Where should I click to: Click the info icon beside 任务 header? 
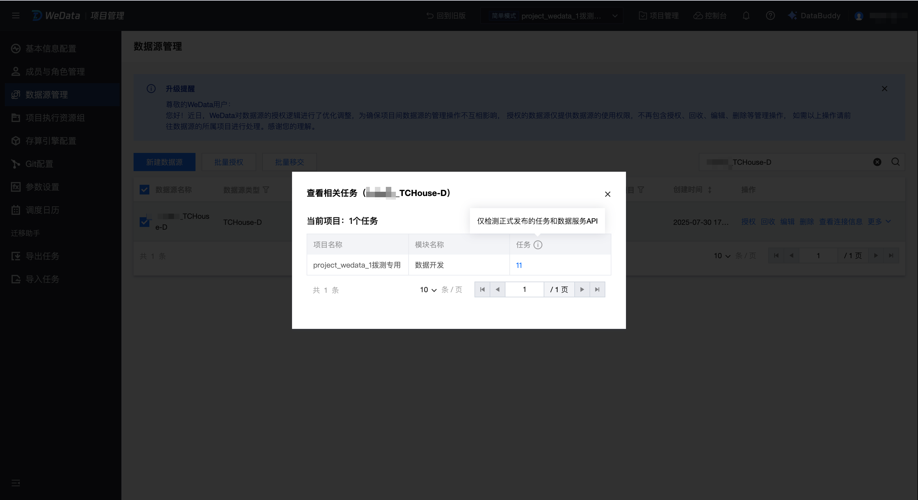538,245
